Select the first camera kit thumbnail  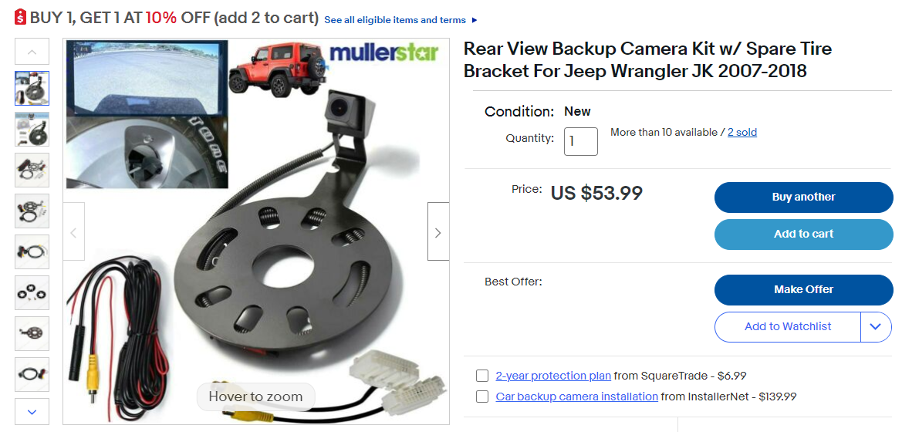32,88
